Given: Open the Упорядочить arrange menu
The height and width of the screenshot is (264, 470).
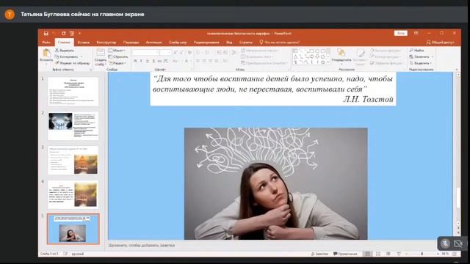Looking at the screenshot, I should point(341,56).
